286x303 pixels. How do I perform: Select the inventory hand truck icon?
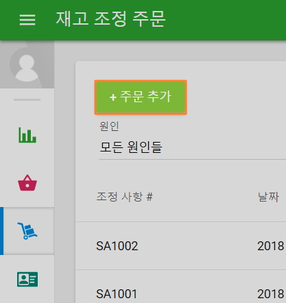pyautogui.click(x=27, y=230)
